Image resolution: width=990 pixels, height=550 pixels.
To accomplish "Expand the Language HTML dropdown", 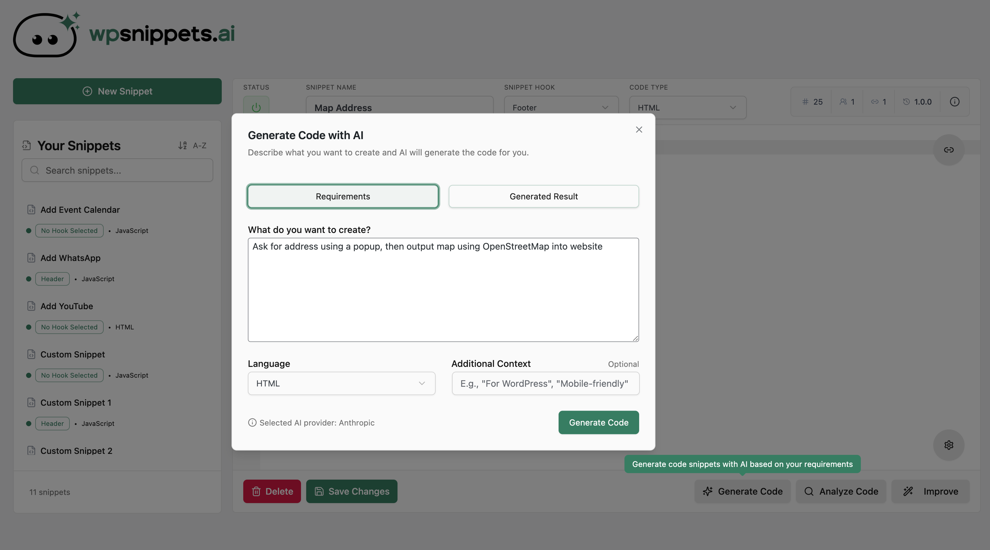I will click(x=341, y=383).
